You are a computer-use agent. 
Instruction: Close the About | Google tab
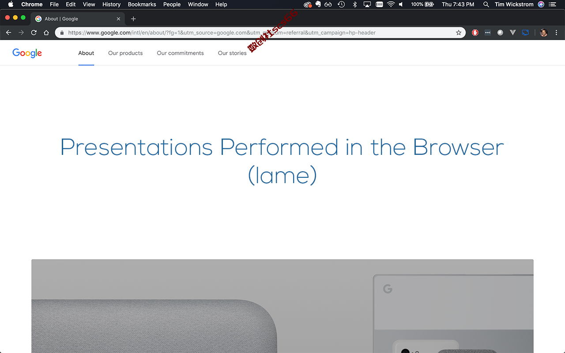tap(118, 19)
